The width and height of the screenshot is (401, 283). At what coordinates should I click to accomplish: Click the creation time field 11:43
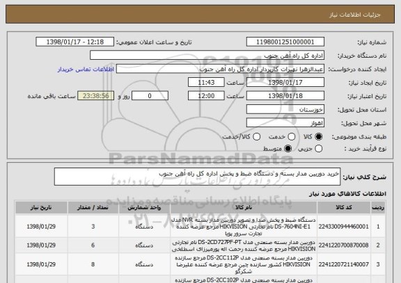[x=206, y=83]
